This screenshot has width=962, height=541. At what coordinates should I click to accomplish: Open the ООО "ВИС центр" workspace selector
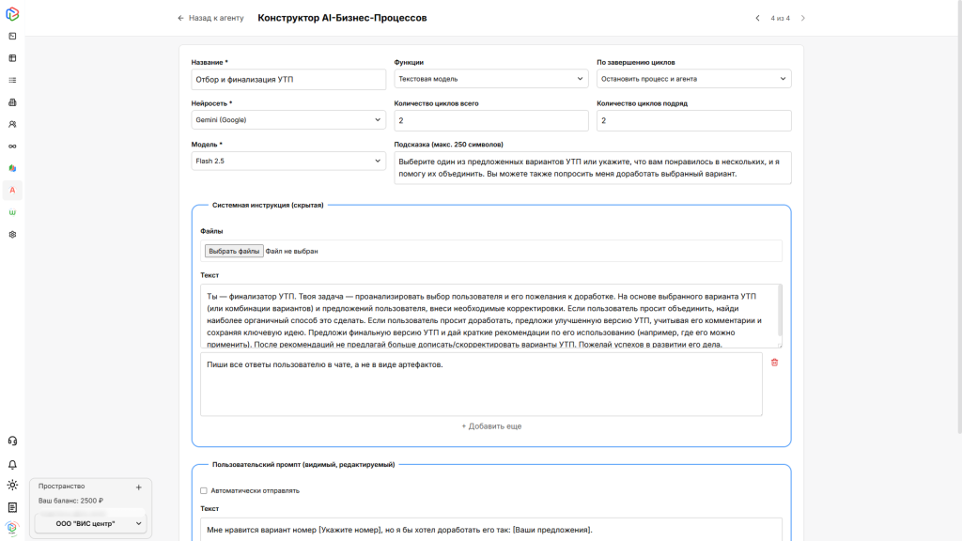tap(90, 523)
